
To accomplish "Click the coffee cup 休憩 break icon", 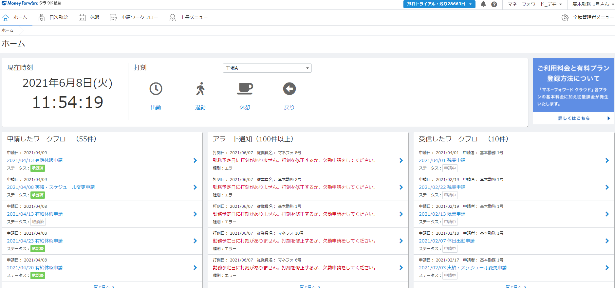I will click(245, 89).
